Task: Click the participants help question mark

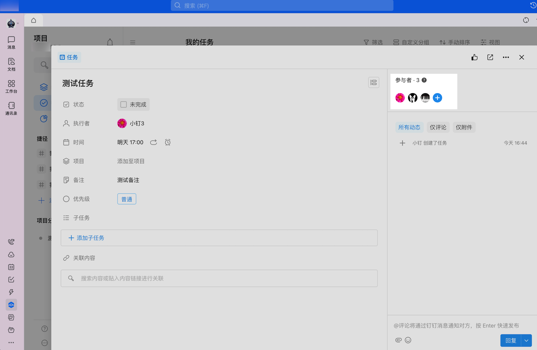Action: click(424, 80)
